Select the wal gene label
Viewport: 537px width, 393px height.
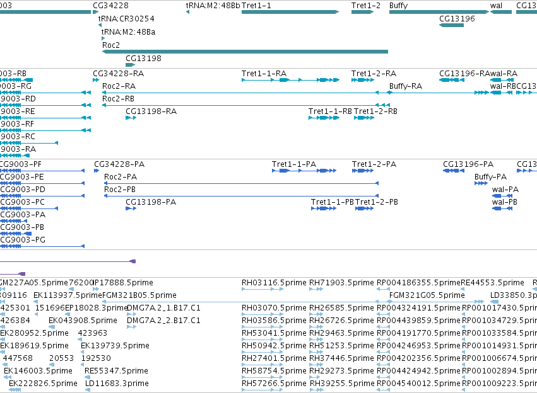point(496,6)
